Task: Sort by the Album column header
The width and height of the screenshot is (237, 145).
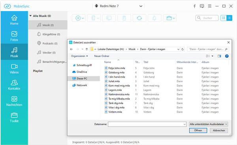Action: pyautogui.click(x=205, y=62)
